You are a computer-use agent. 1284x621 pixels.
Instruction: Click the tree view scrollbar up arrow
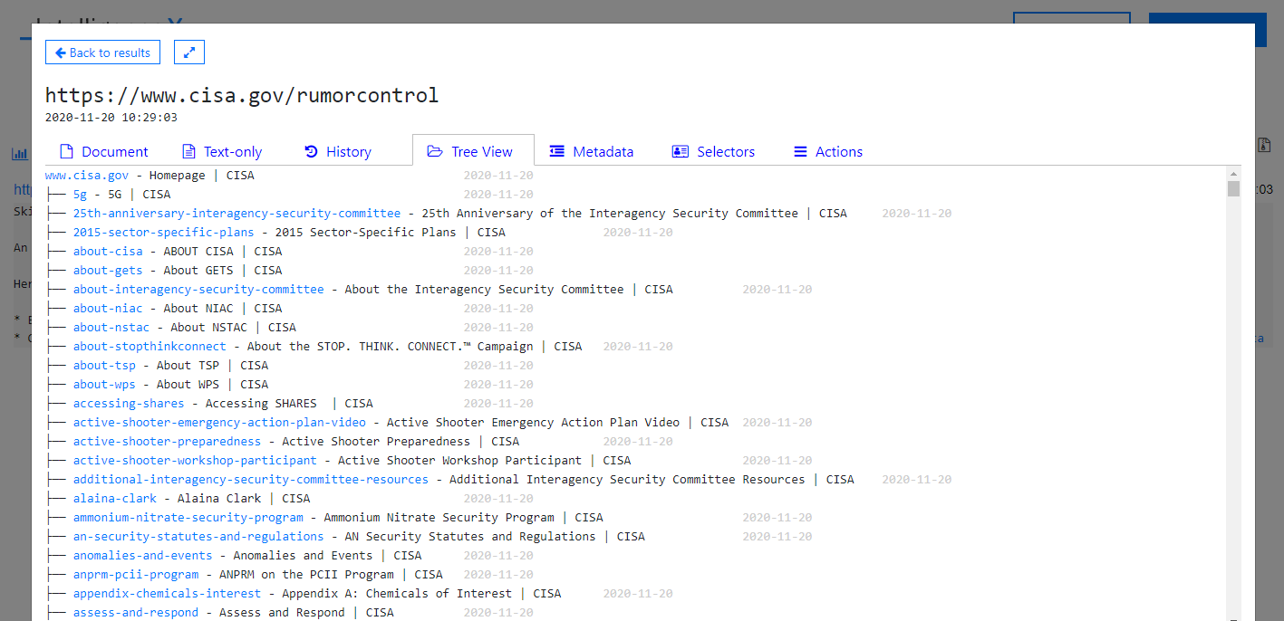click(x=1233, y=173)
